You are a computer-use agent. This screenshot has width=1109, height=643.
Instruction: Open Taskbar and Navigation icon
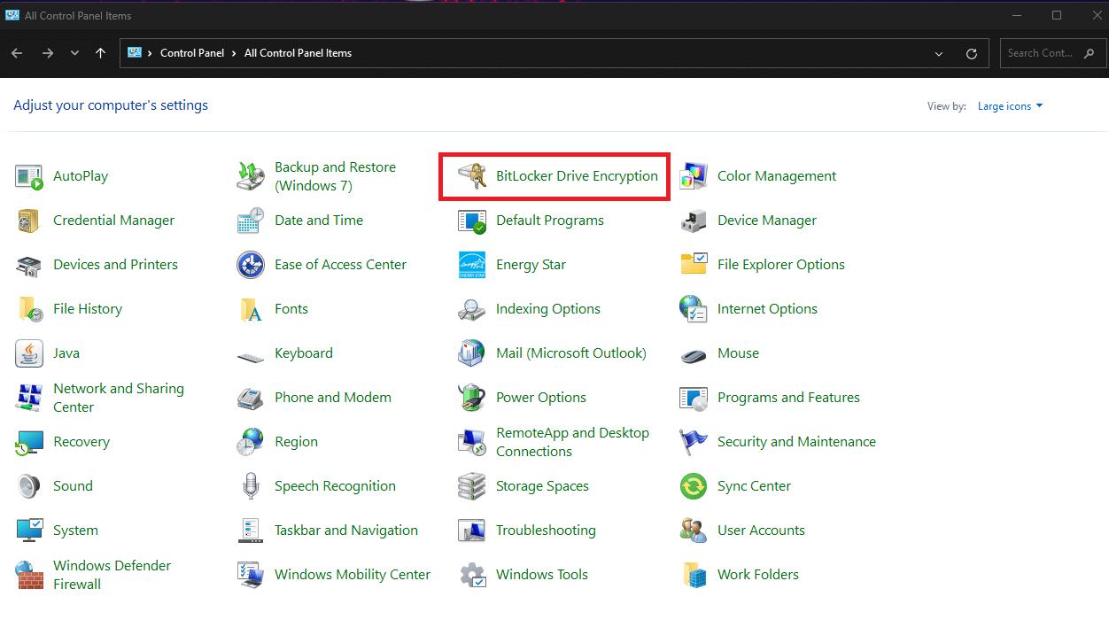(x=251, y=531)
